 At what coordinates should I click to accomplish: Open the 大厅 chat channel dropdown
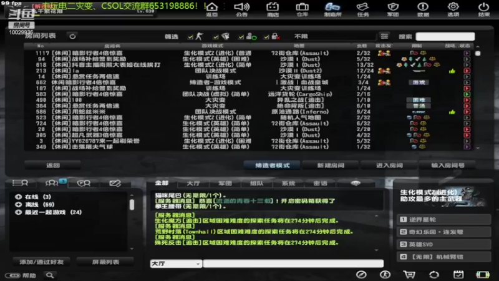(176, 264)
